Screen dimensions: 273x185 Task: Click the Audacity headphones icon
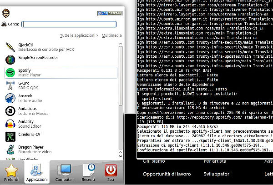10,124
